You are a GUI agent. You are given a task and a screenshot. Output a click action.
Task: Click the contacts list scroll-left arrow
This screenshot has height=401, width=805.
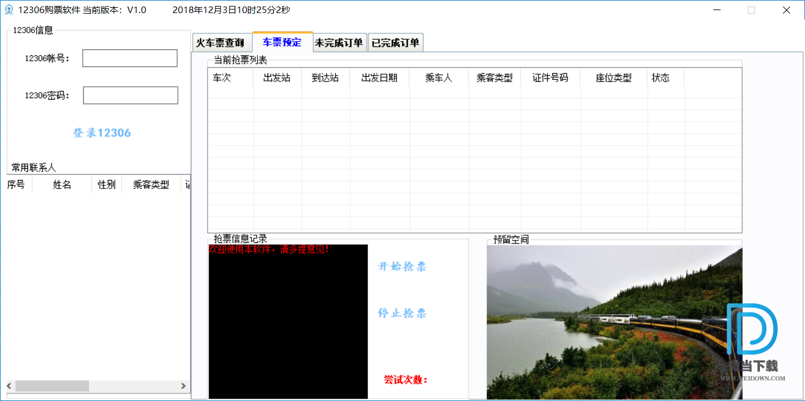coord(8,386)
